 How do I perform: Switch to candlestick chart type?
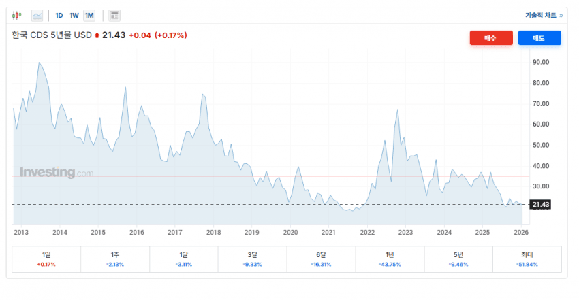pos(17,15)
